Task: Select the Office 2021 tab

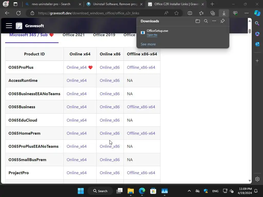Action: pyautogui.click(x=73, y=35)
